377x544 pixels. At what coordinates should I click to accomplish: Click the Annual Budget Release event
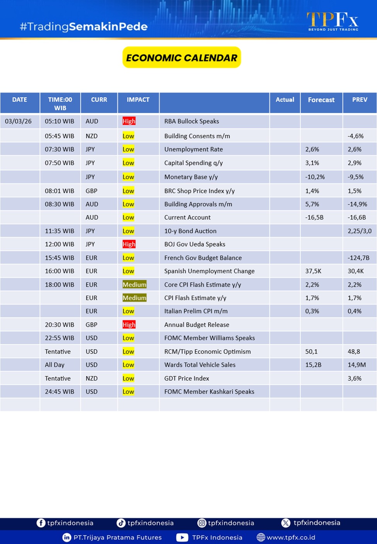(x=196, y=325)
